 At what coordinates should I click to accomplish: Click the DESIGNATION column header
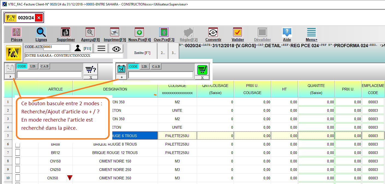[x=115, y=89]
